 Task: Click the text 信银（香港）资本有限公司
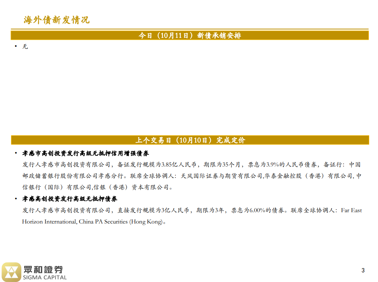tap(131, 187)
